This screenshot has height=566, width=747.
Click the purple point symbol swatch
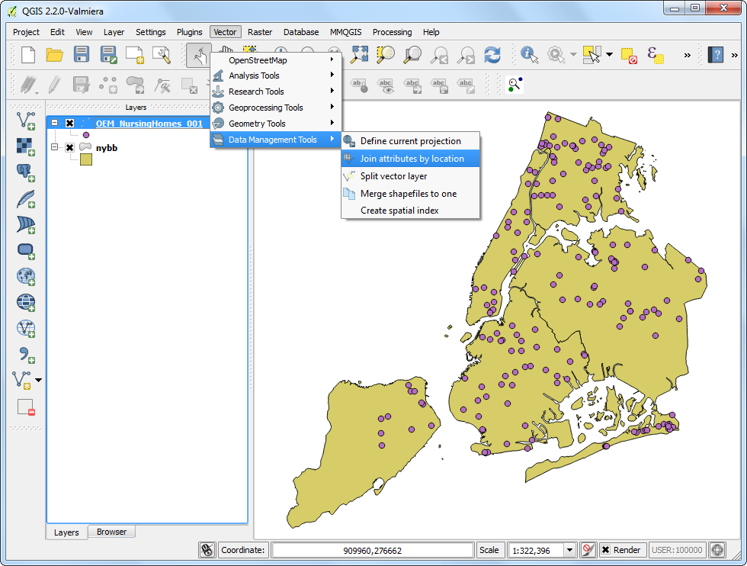pos(85,135)
